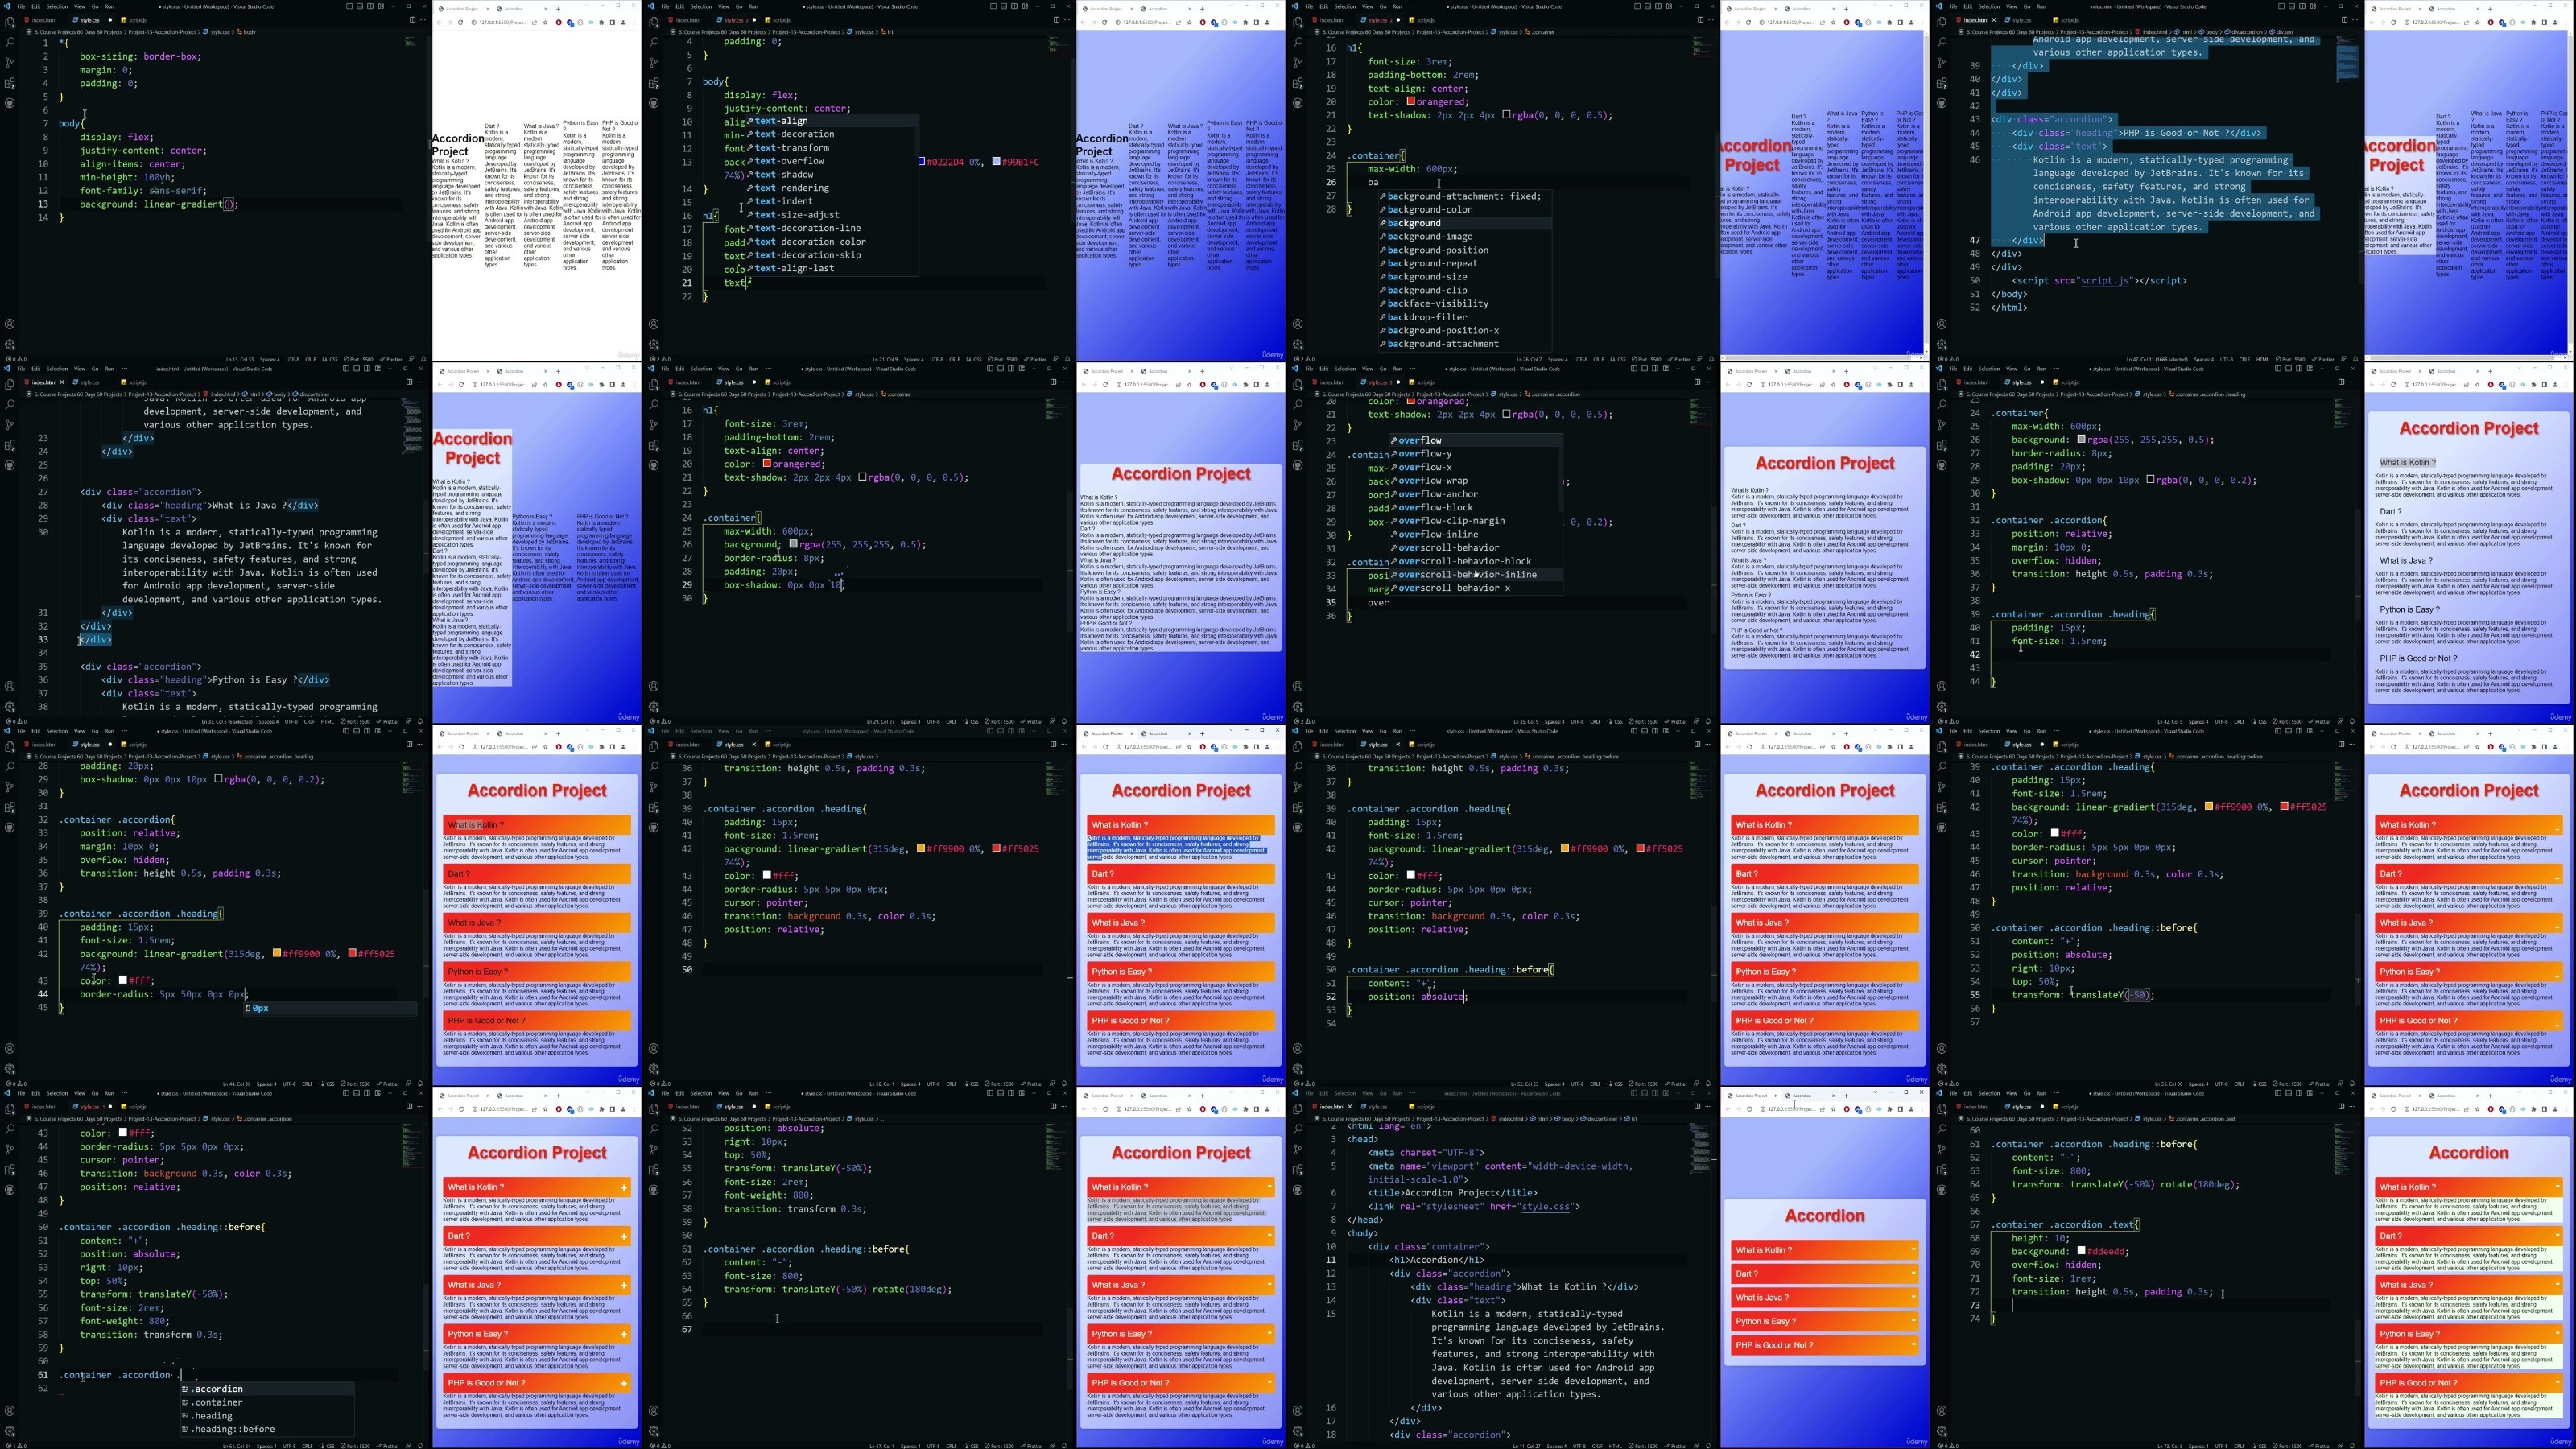The image size is (2576, 1449).
Task: Bookmark the white unstyled page with the star
Action: [545, 22]
